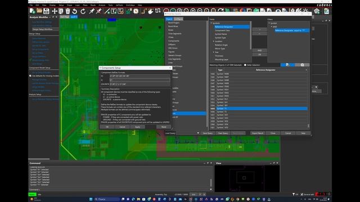Select the highlighted Symbol T1 result row
Viewport: 360px width, 202px height.
(262, 108)
